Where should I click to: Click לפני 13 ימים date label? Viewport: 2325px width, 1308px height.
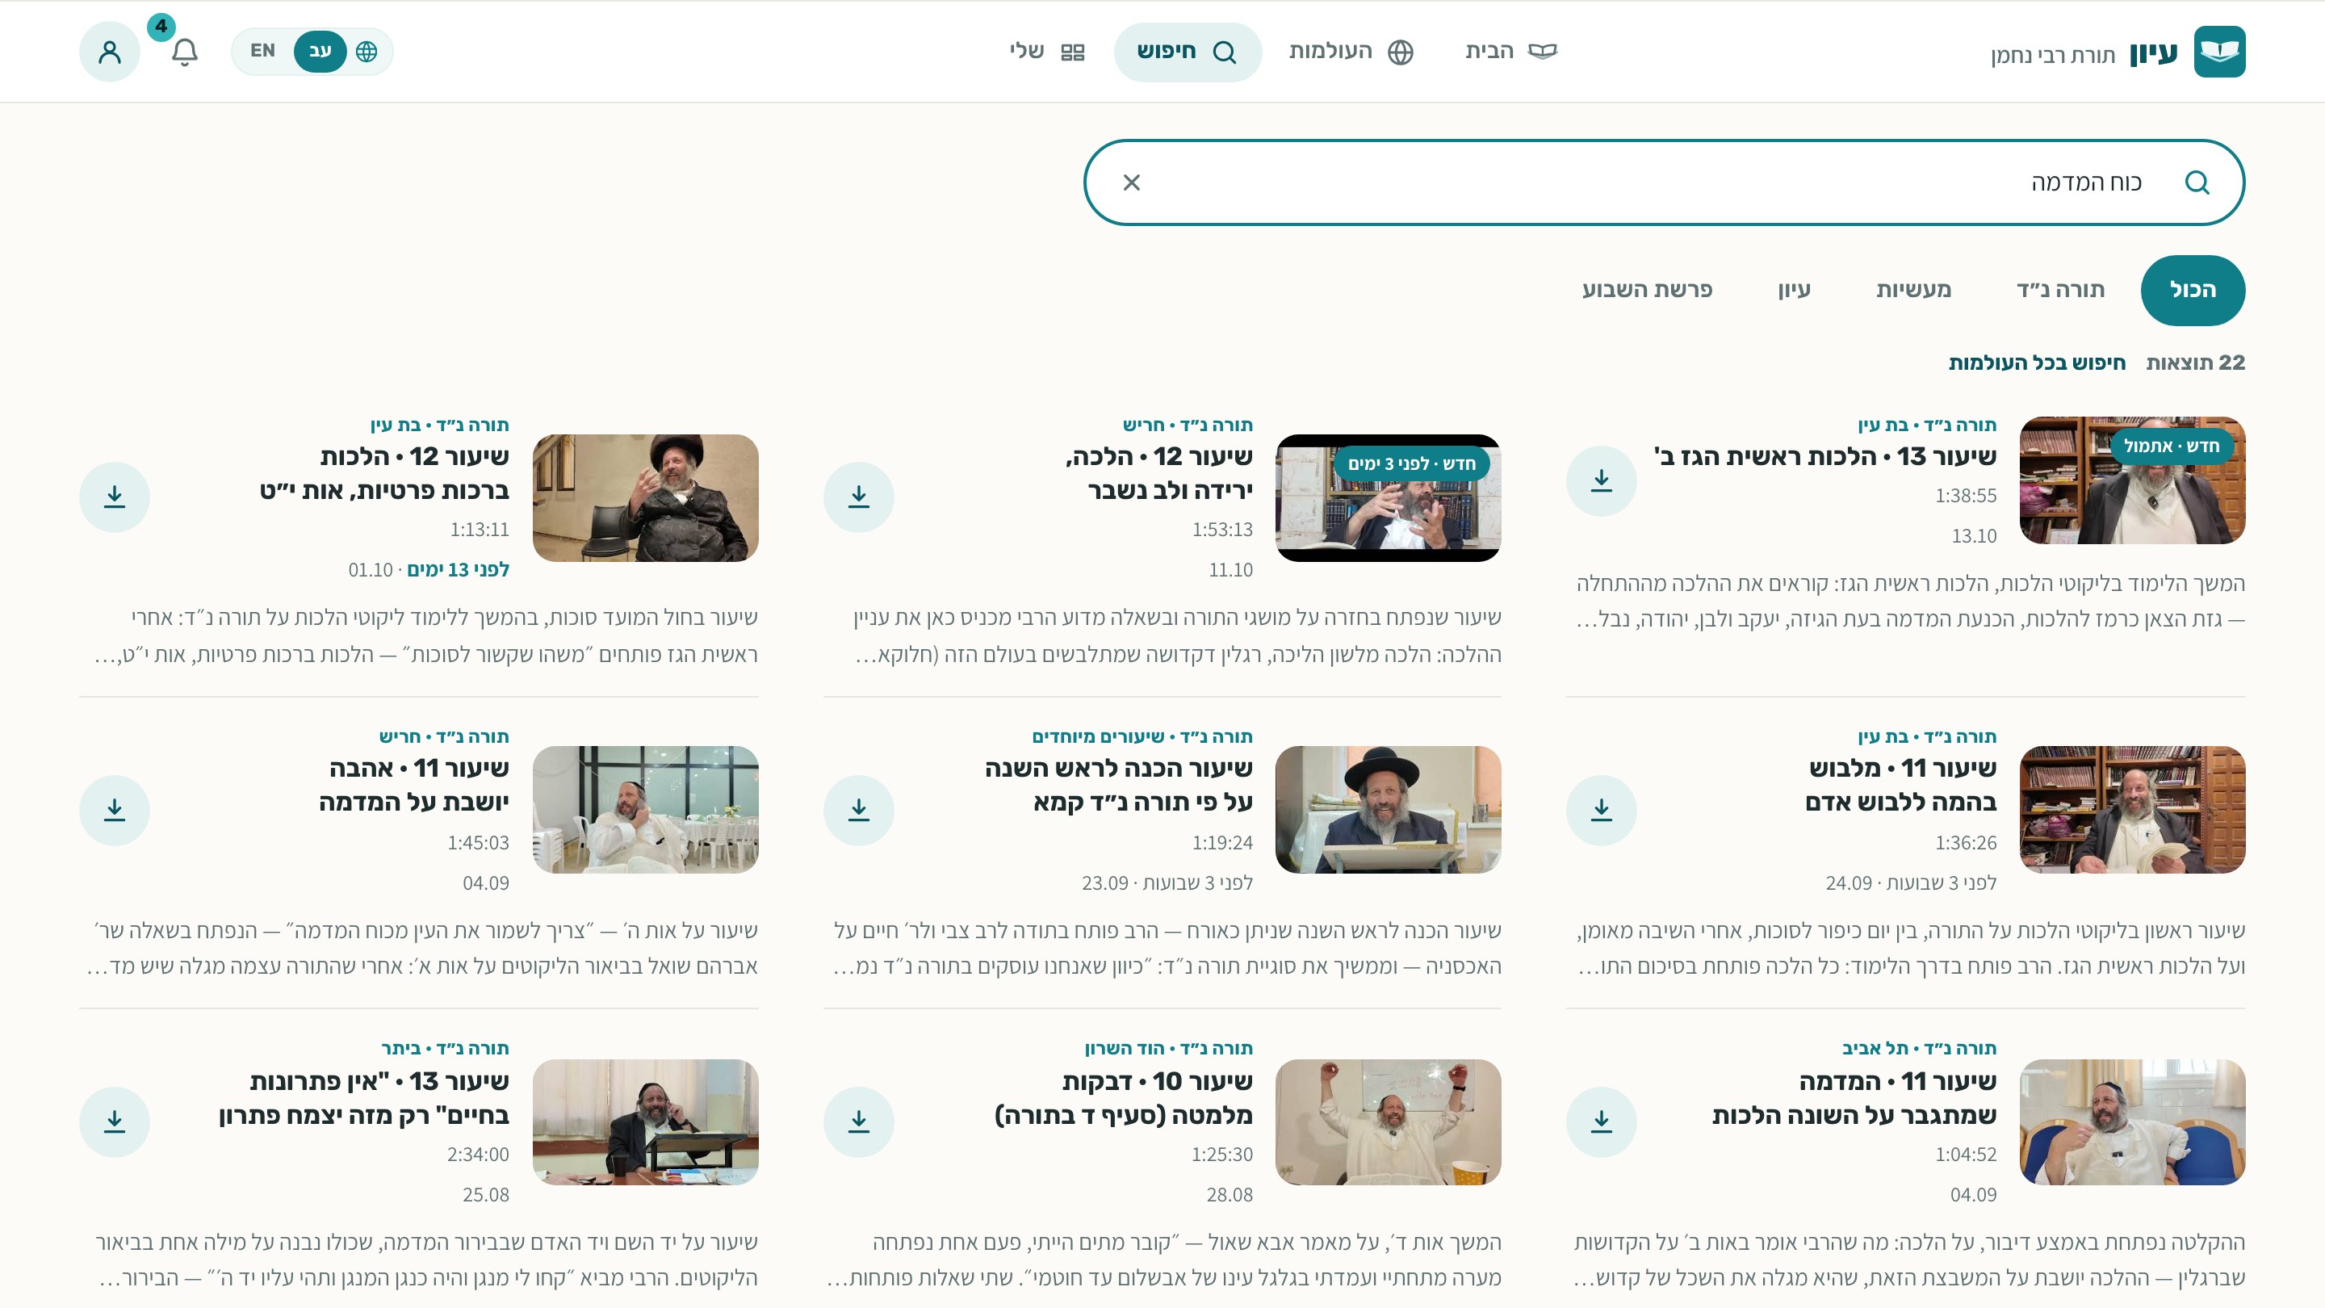coord(458,571)
